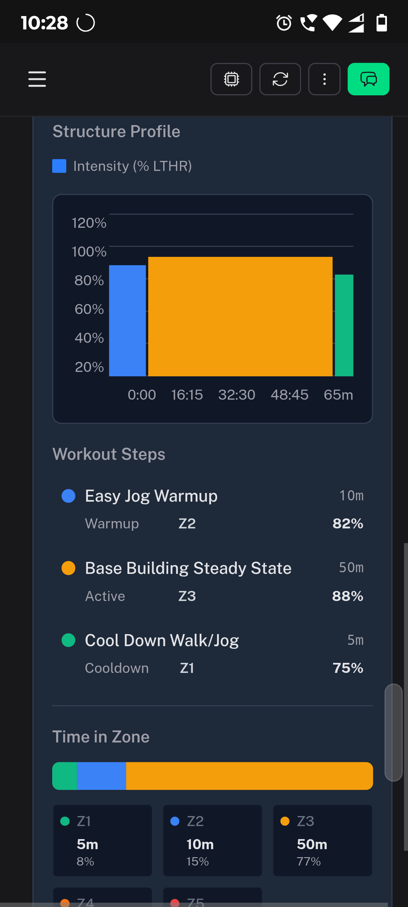Screen dimensions: 408x907
Task: Tap the chip processor icon button
Action: pos(231,79)
